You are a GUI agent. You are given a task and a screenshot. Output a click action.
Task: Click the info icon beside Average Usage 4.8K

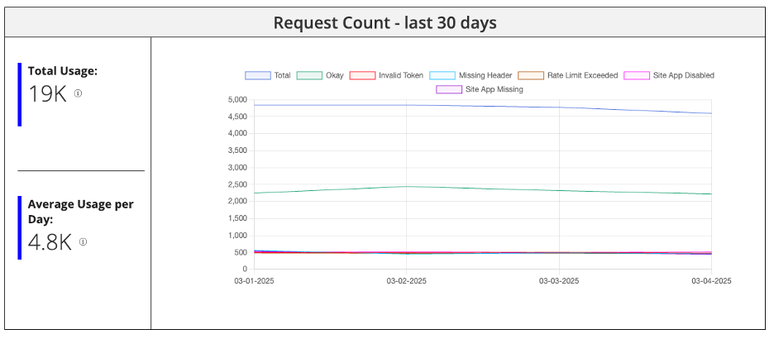pyautogui.click(x=83, y=241)
